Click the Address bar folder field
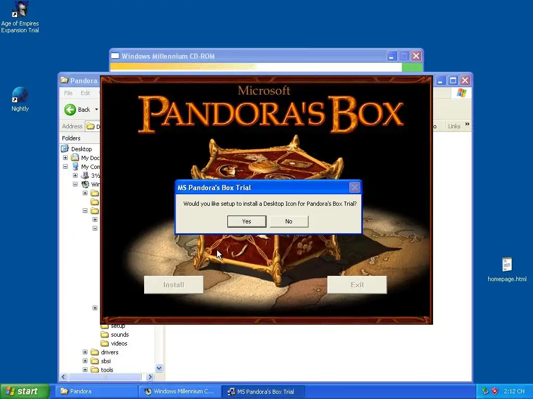This screenshot has height=399, width=533. [x=93, y=126]
